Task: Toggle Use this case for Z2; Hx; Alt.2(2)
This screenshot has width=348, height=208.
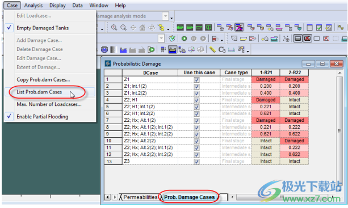Action: [x=196, y=141]
